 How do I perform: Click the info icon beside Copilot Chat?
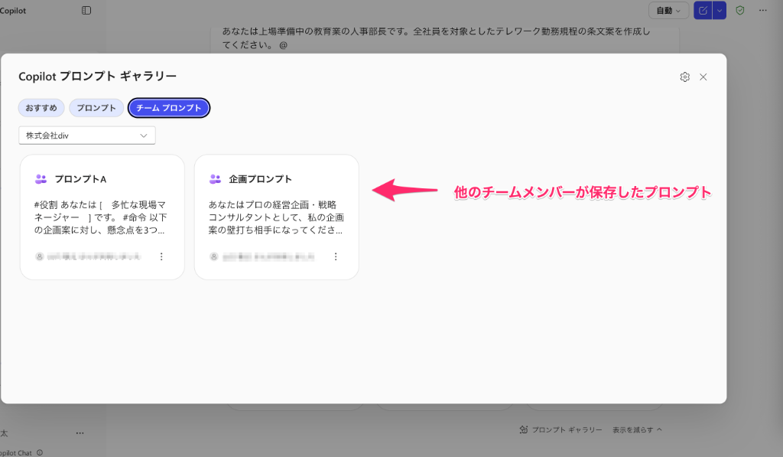40,452
